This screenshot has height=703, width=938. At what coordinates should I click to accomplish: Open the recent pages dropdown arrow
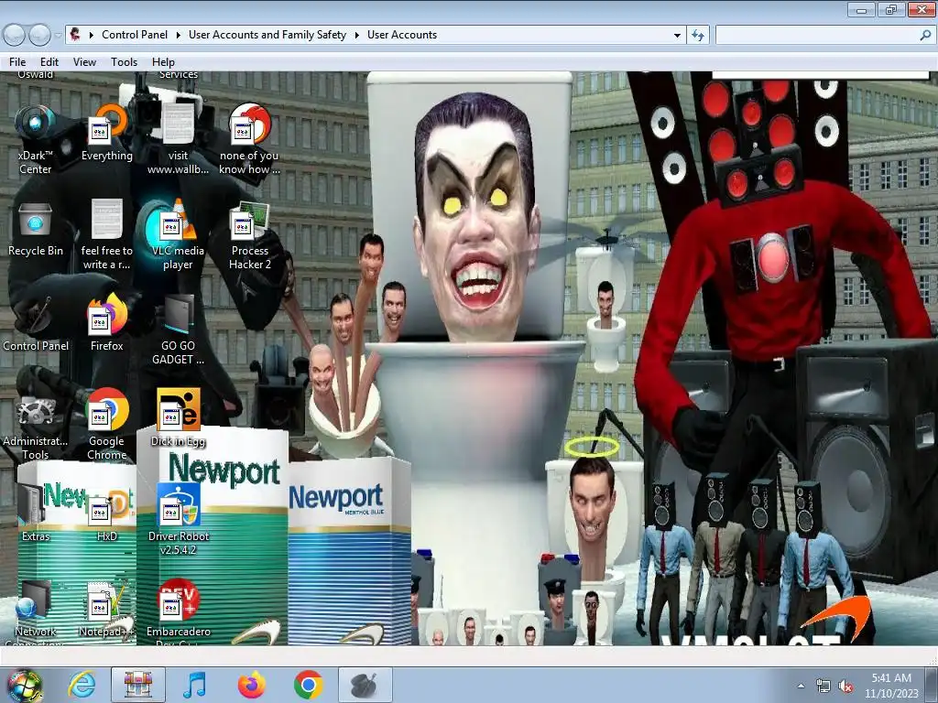[58, 36]
